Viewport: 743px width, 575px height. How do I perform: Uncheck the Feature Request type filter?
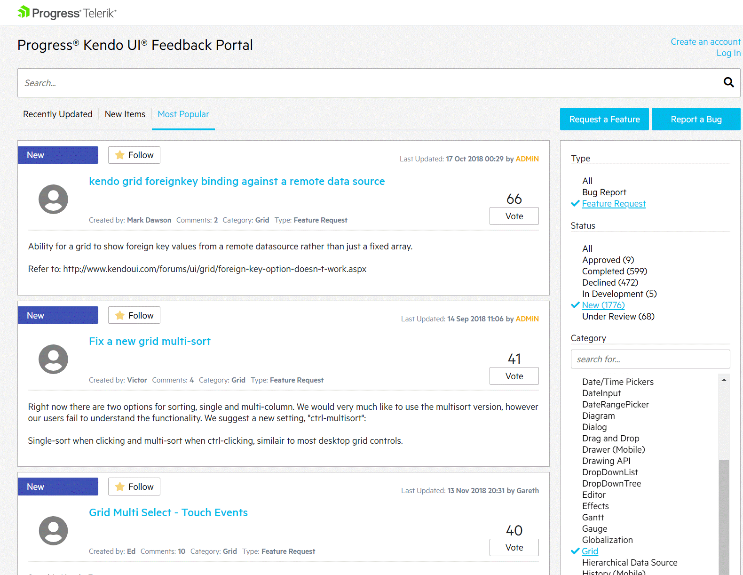[x=613, y=203]
